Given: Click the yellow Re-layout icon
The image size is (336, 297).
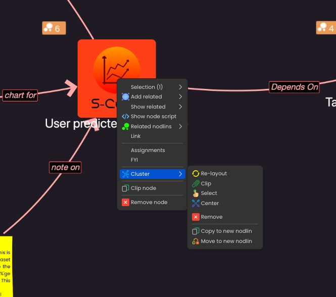Looking at the screenshot, I should click(x=196, y=174).
